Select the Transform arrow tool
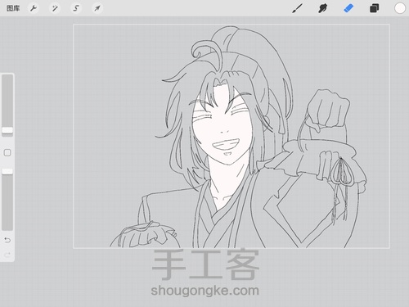Viewport: 409px width, 307px height. click(97, 8)
